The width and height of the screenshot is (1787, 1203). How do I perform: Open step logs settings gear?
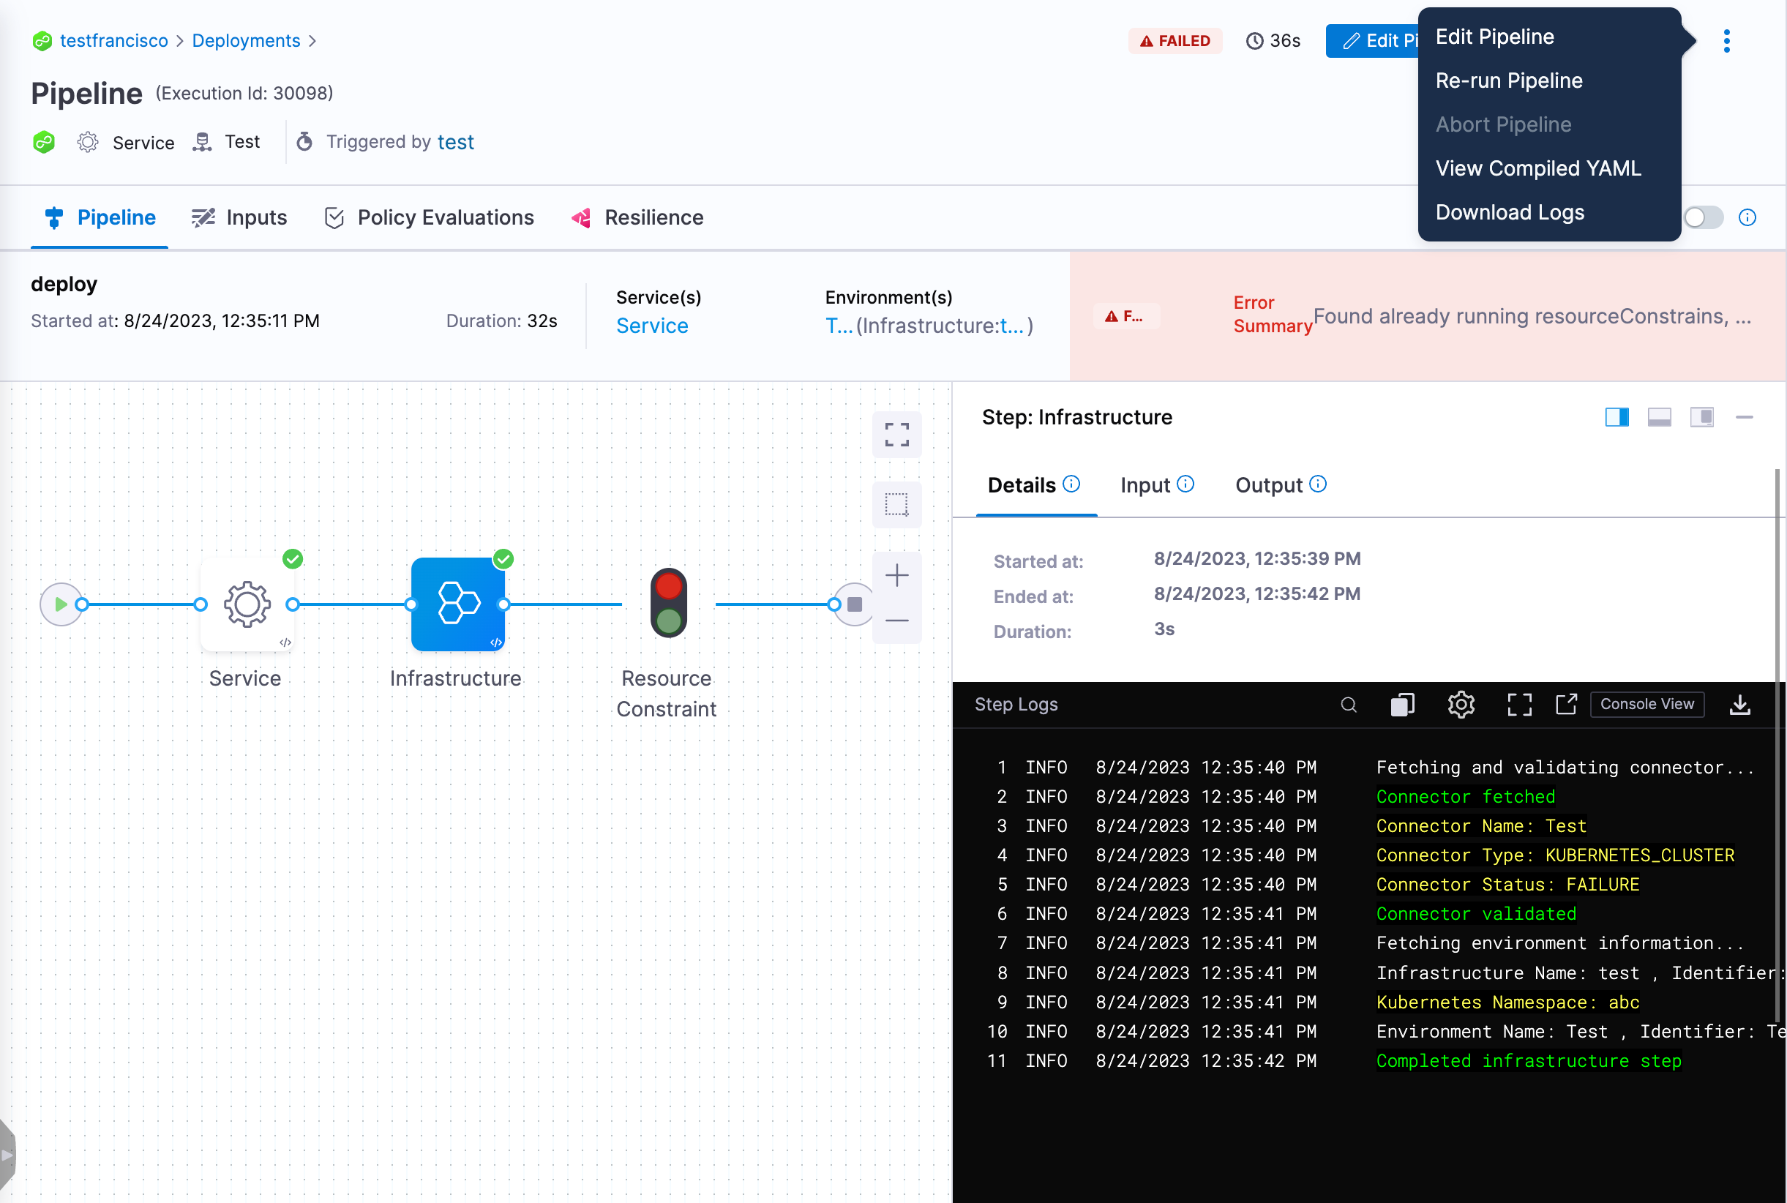click(x=1461, y=704)
